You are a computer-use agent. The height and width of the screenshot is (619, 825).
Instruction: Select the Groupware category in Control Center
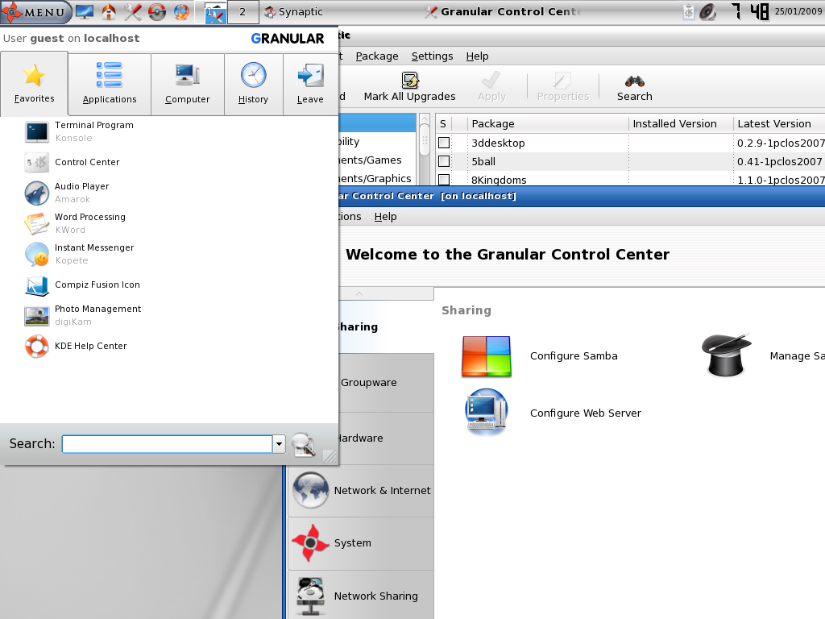(387, 383)
